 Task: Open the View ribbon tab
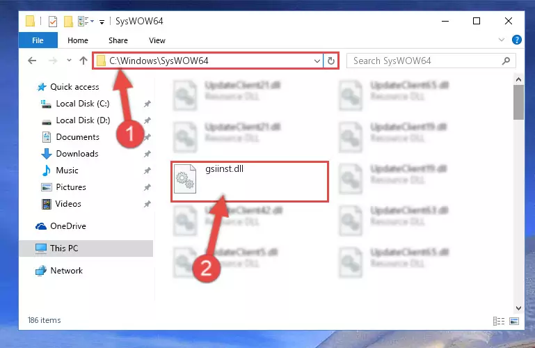[x=157, y=40]
